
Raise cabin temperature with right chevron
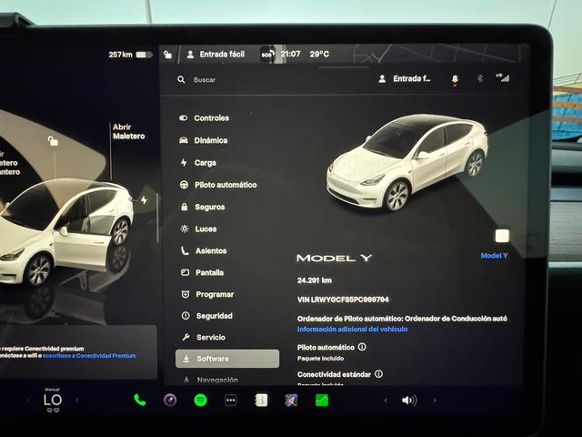tap(76, 401)
